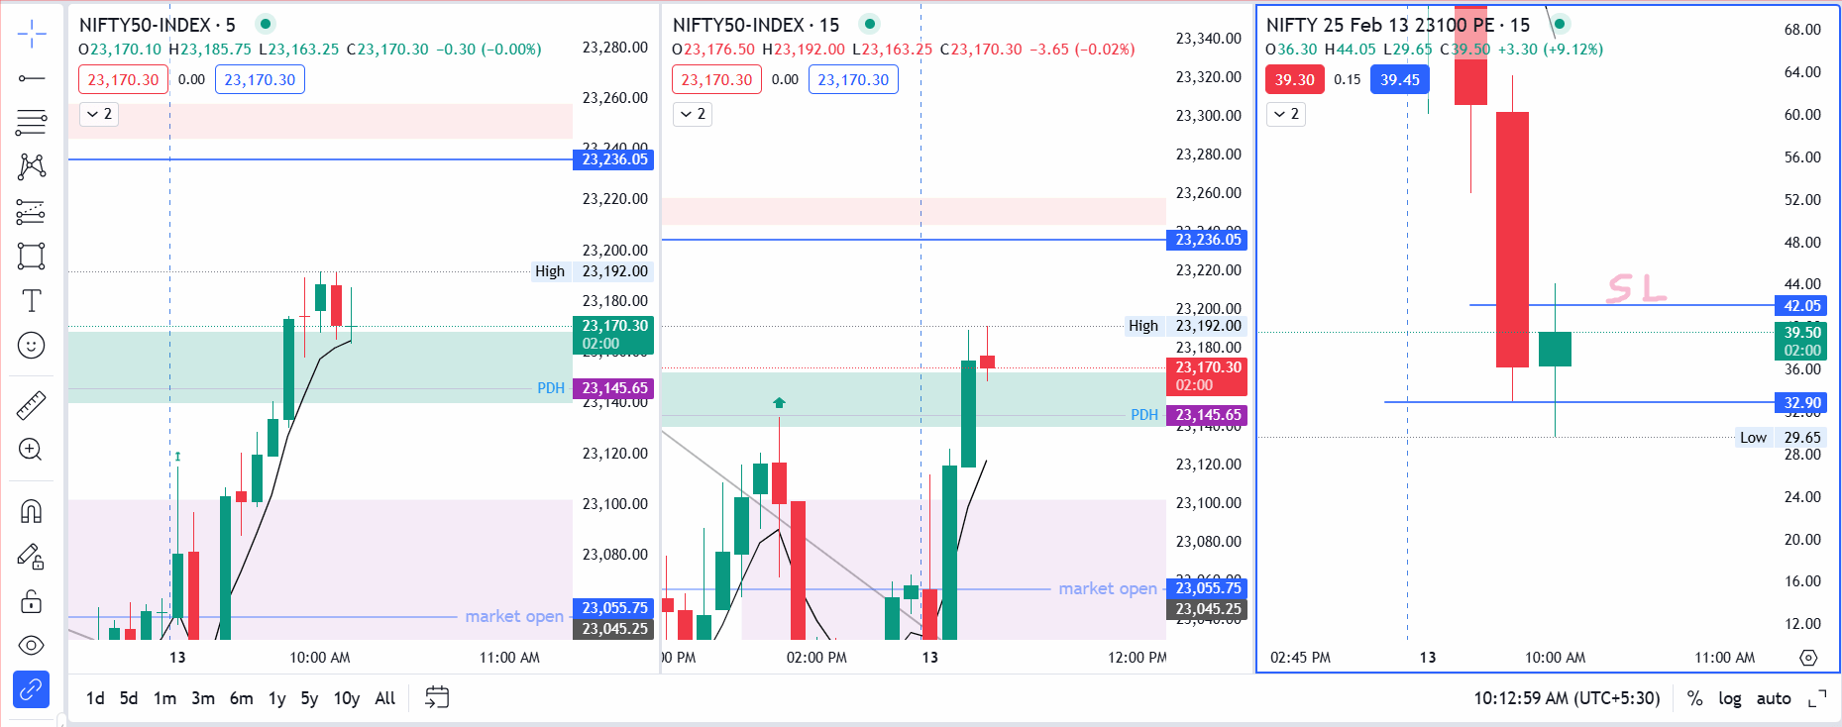Screen dimensions: 1842x727
Task: Click the buy button on NIFTY50 15-minute chart
Action: (x=853, y=80)
